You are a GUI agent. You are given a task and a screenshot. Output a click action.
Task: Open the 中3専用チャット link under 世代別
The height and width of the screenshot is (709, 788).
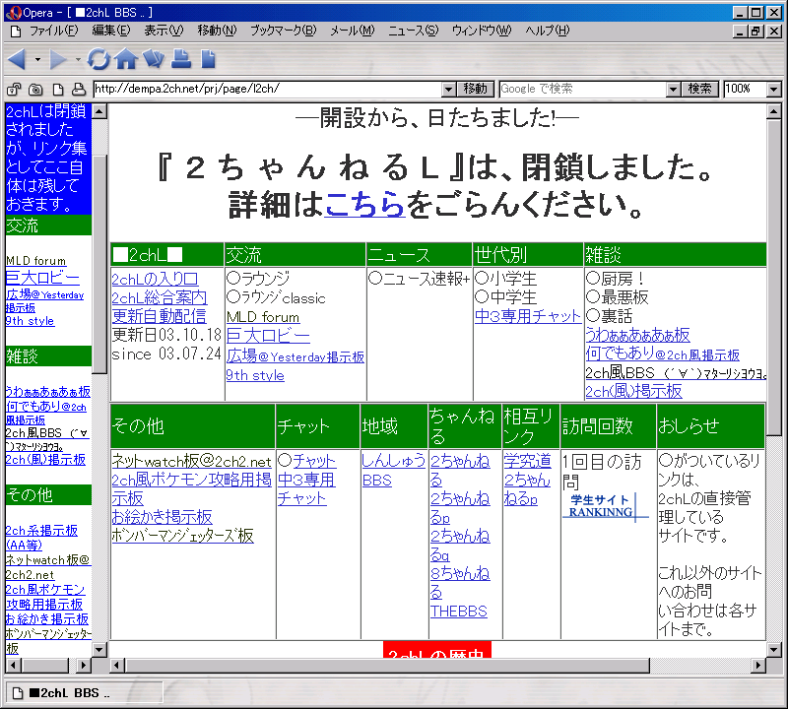click(528, 316)
